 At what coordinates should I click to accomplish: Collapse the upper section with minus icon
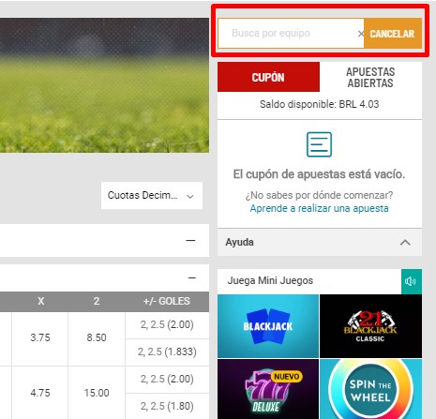(190, 240)
